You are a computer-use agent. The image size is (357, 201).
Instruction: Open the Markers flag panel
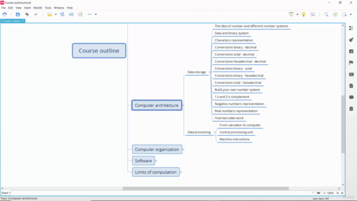point(351,63)
